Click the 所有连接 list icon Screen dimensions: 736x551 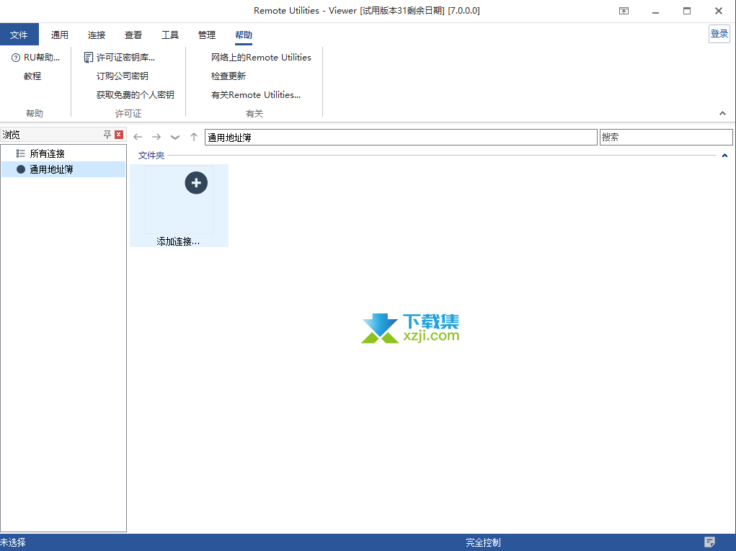point(21,153)
